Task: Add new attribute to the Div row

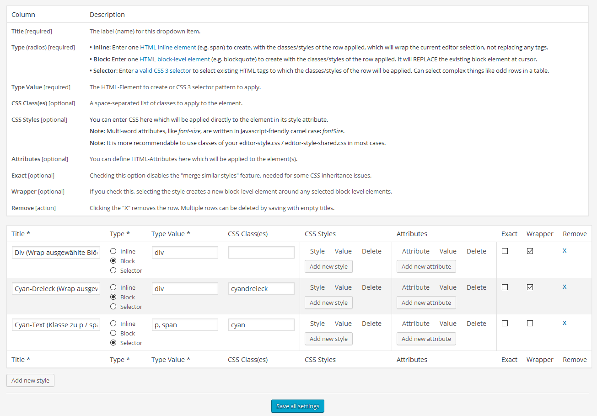Action: [426, 266]
